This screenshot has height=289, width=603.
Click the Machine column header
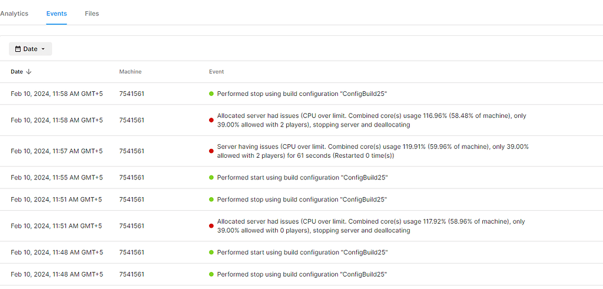coord(130,72)
